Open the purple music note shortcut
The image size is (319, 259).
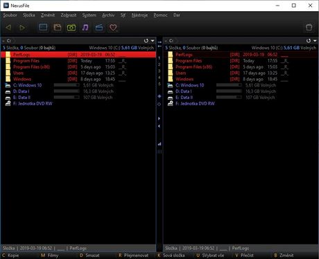[85, 28]
